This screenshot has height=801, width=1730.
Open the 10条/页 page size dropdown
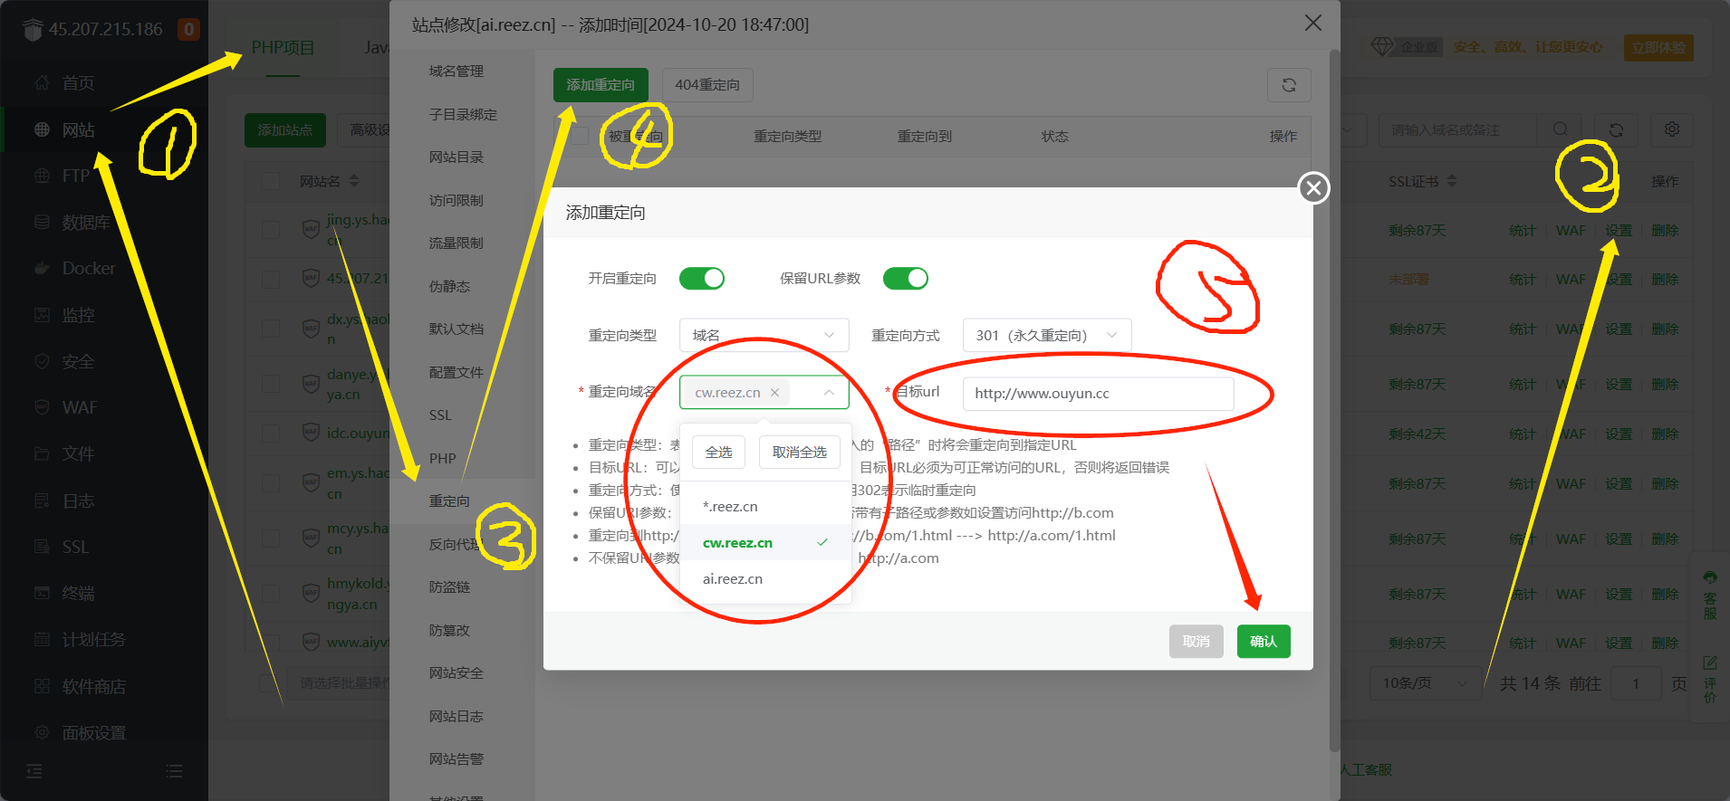tap(1425, 683)
